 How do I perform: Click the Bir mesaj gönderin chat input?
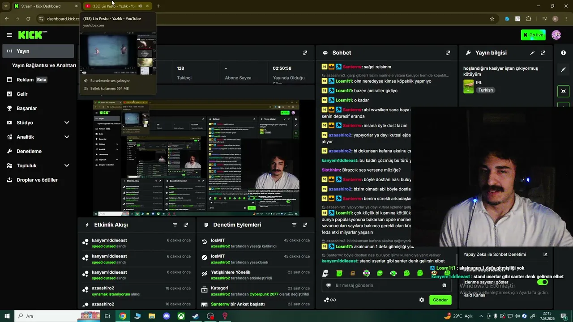(x=386, y=285)
